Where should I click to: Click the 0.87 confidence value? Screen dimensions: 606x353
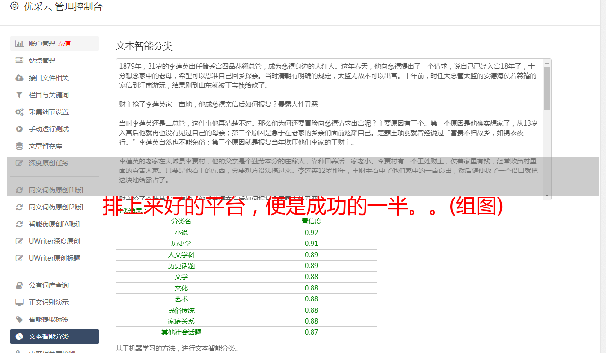[x=312, y=332]
